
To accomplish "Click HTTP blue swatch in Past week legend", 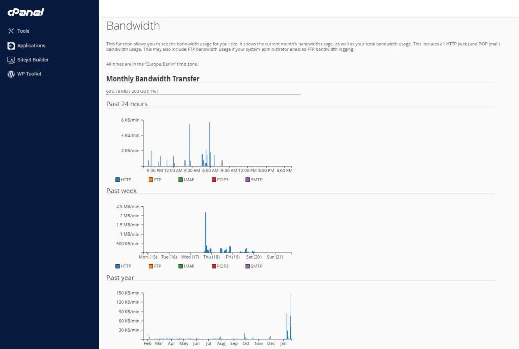I will point(118,266).
